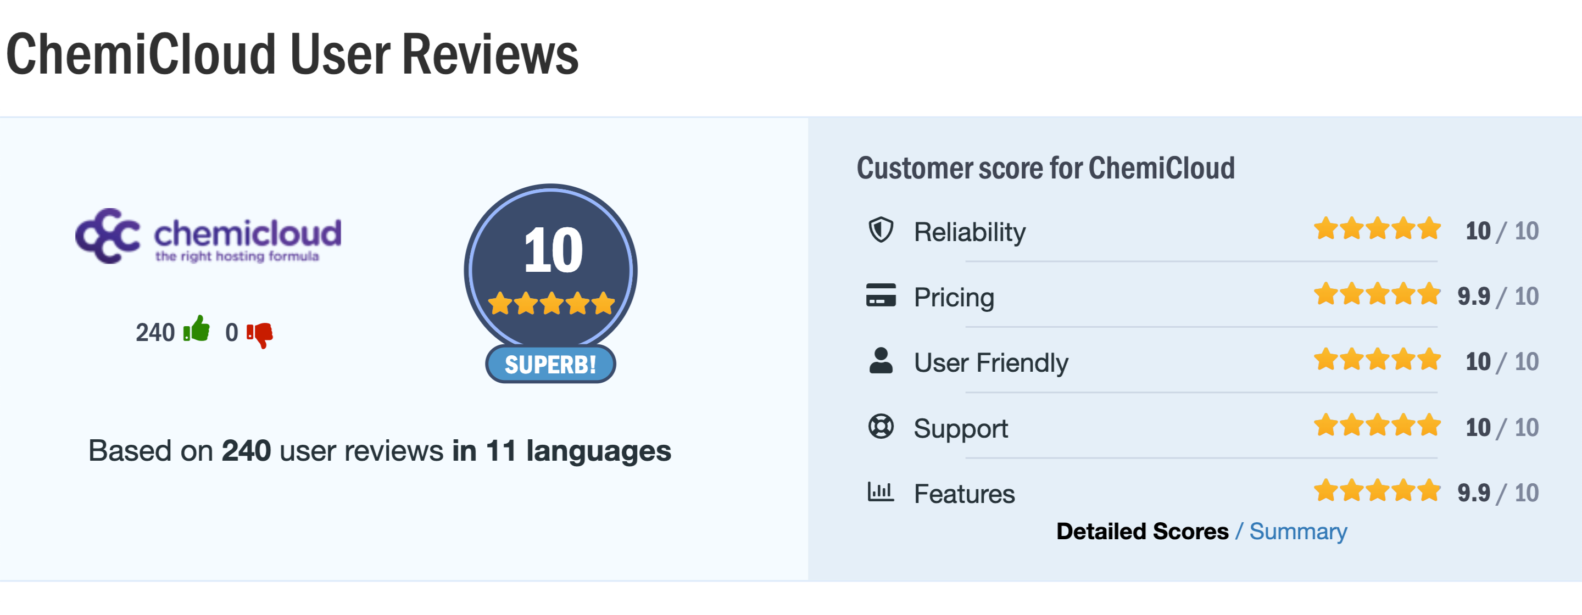Click the Features star rating

(x=1377, y=490)
